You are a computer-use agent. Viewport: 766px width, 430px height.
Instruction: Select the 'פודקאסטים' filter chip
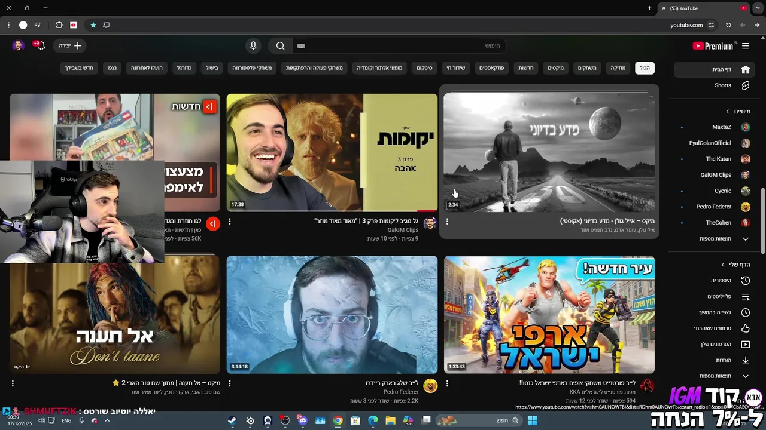(x=492, y=68)
